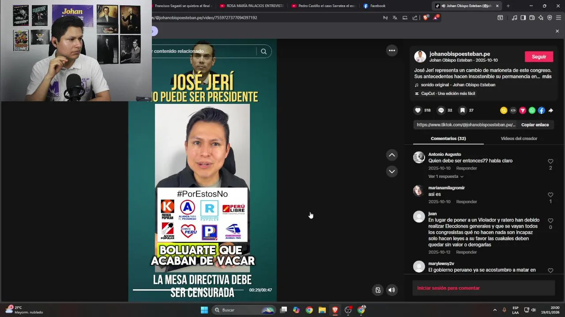
Task: Open the weather widget '21°C Mayorm. nublado'
Action: pyautogui.click(x=24, y=310)
